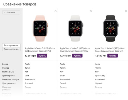This screenshot has height=100, width=128.
Task: Select the Все параметры toggle
Action: 11,45
